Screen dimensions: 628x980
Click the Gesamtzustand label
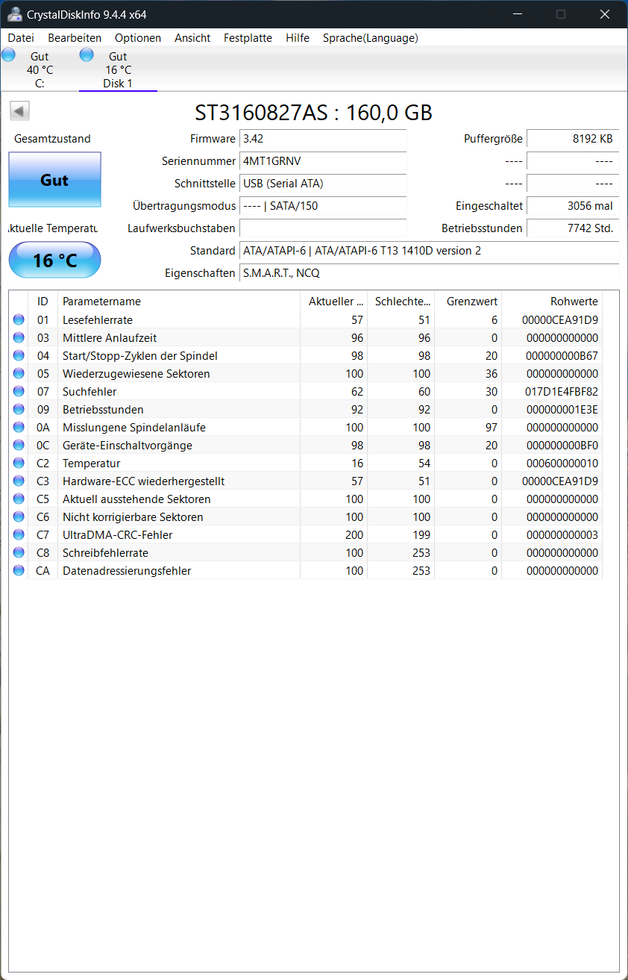click(x=52, y=139)
